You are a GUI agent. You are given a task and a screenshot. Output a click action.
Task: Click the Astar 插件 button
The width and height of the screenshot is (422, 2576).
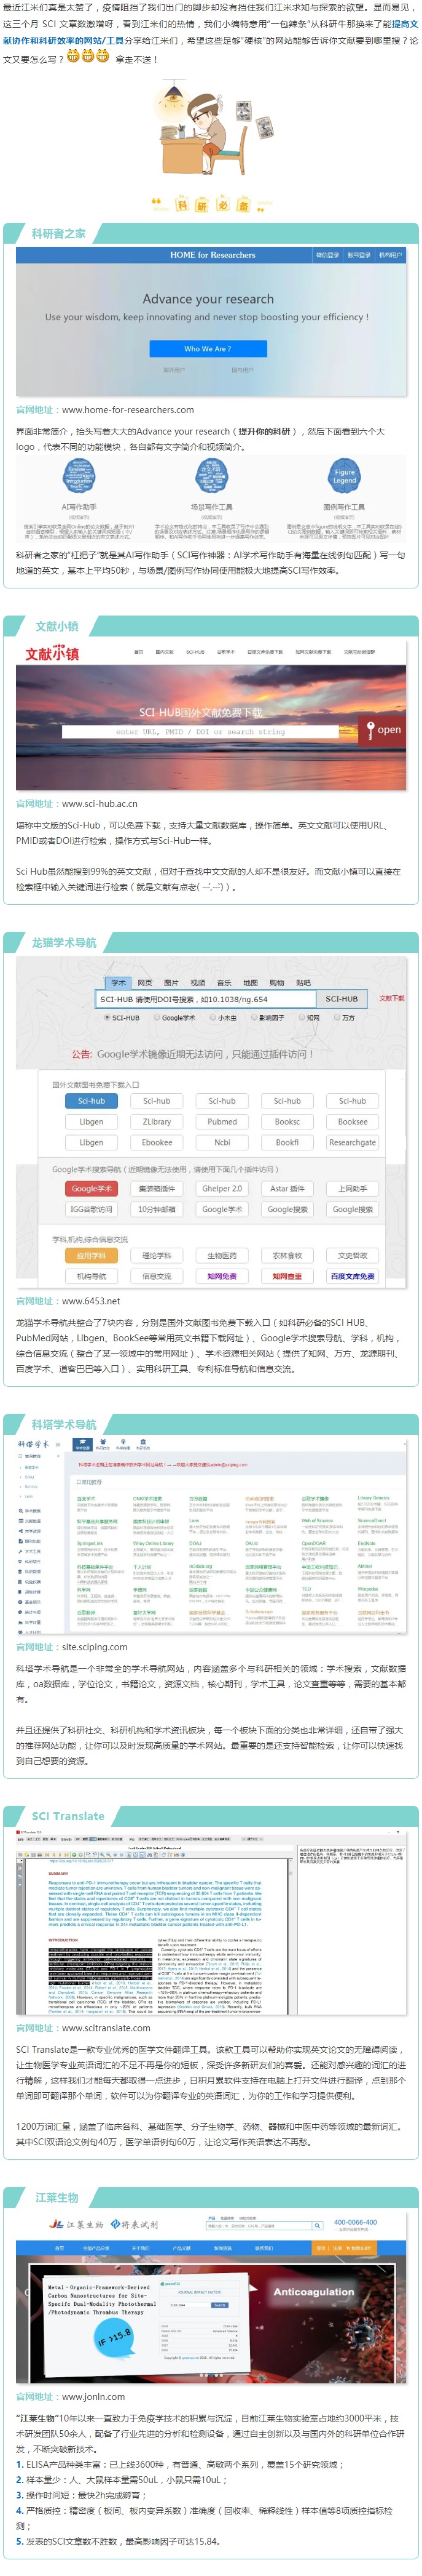click(287, 1188)
